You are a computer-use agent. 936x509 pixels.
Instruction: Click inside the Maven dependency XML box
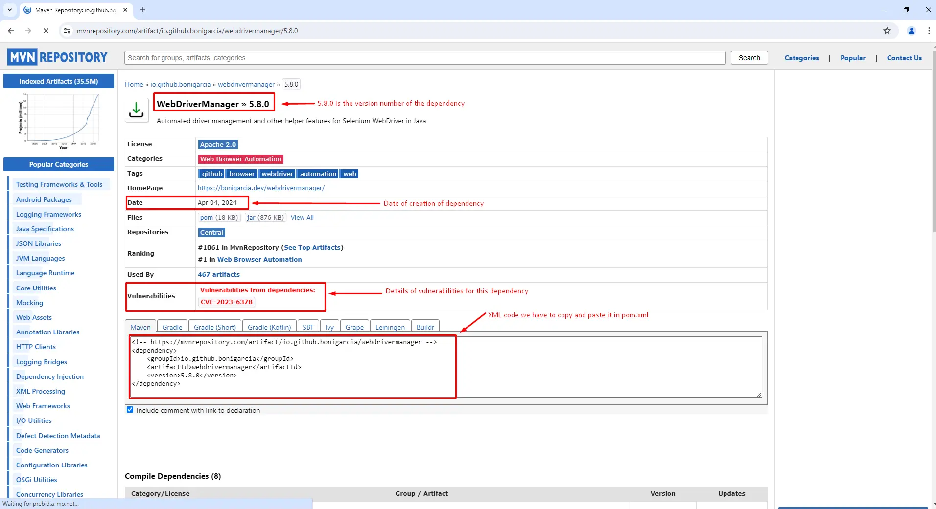tap(445, 367)
